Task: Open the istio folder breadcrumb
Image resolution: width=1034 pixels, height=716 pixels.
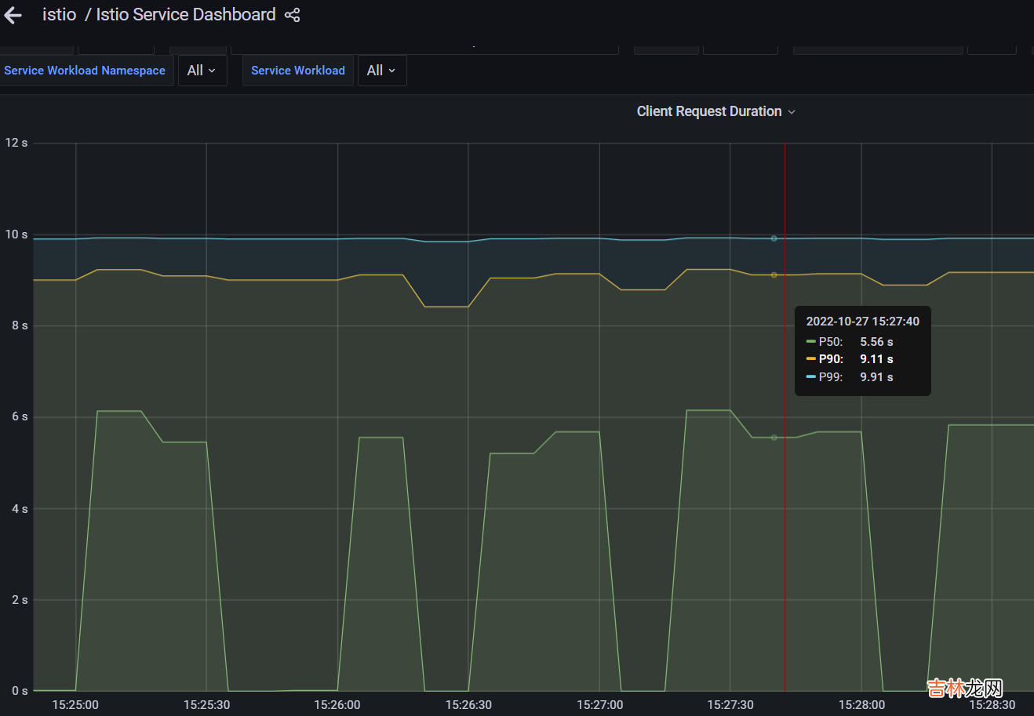Action: click(59, 15)
